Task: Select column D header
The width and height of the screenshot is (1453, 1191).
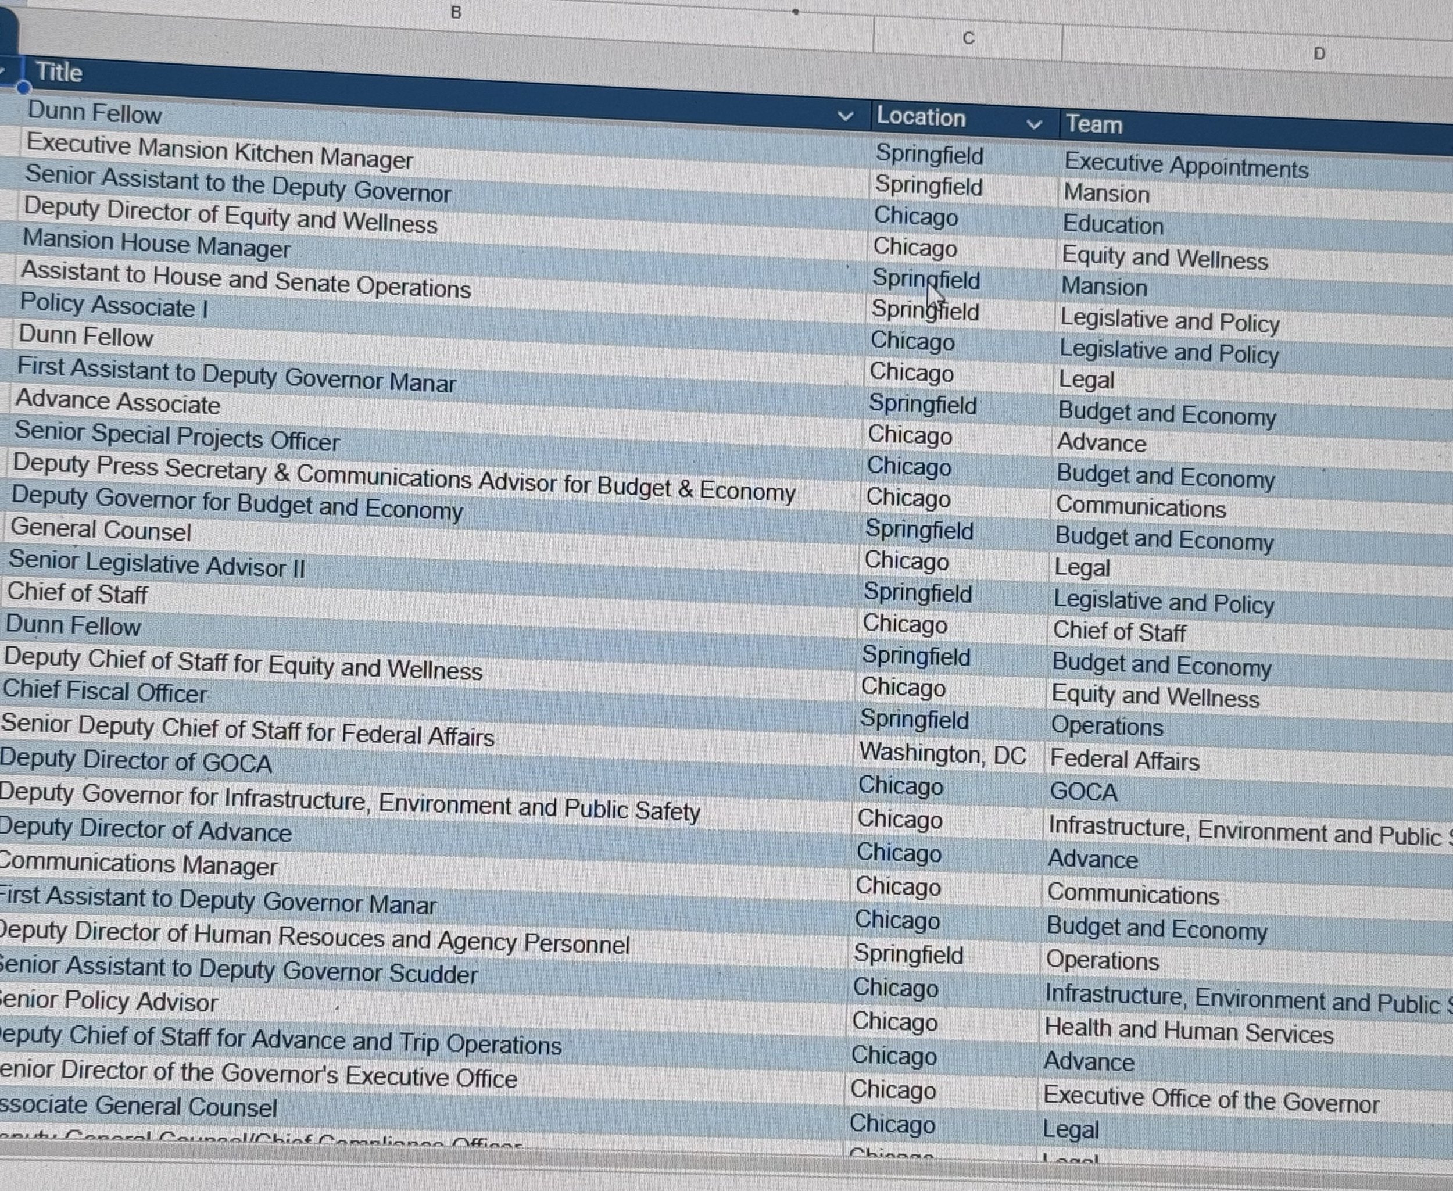Action: pyautogui.click(x=1319, y=53)
